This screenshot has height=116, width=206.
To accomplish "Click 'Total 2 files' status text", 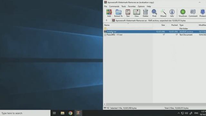I will pos(176,108).
